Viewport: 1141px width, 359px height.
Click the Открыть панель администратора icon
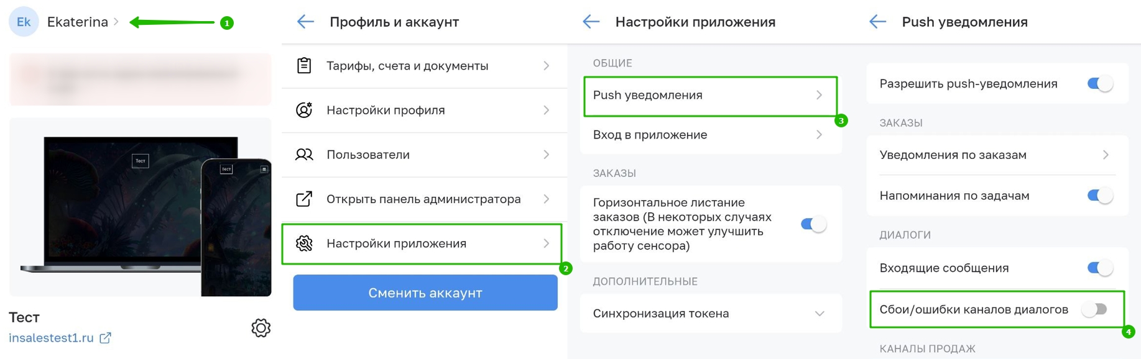point(304,199)
